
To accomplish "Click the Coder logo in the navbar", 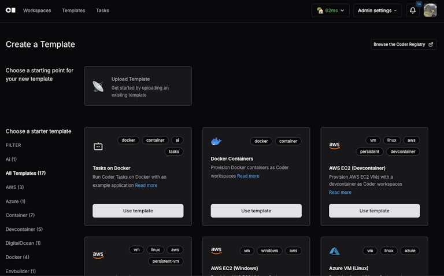I will 10,10.
